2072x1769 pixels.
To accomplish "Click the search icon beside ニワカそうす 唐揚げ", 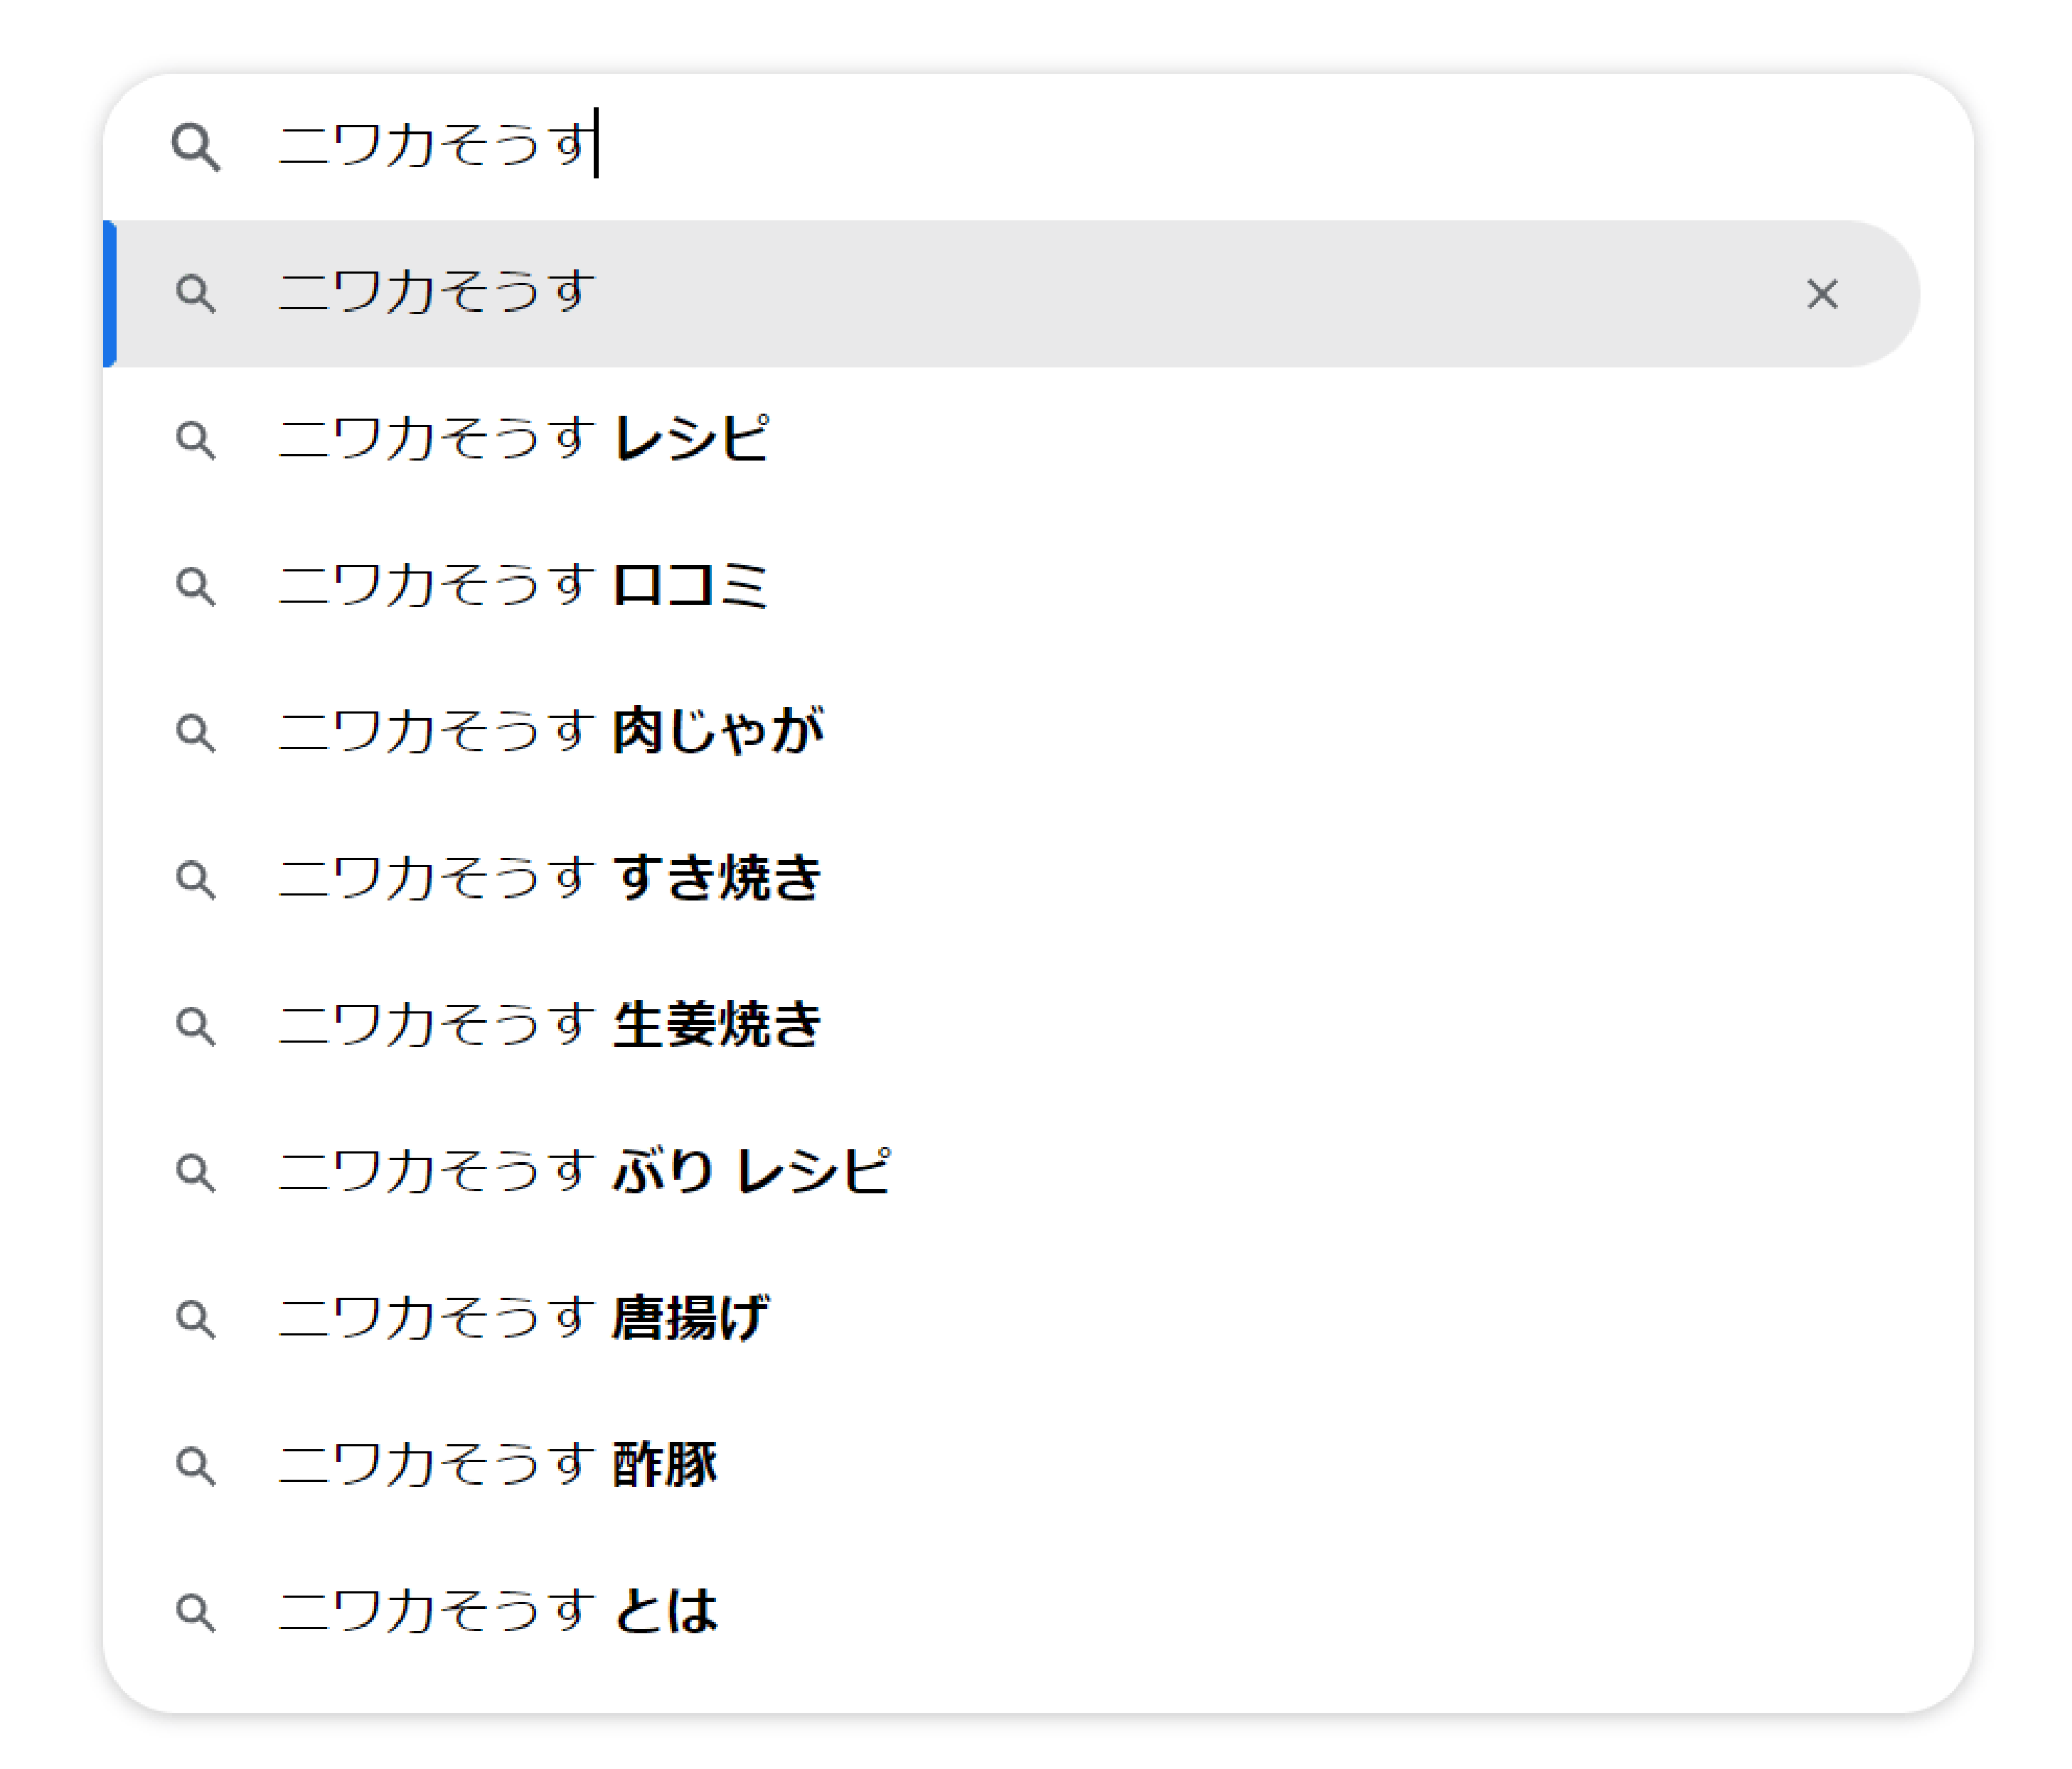I will click(x=195, y=1319).
